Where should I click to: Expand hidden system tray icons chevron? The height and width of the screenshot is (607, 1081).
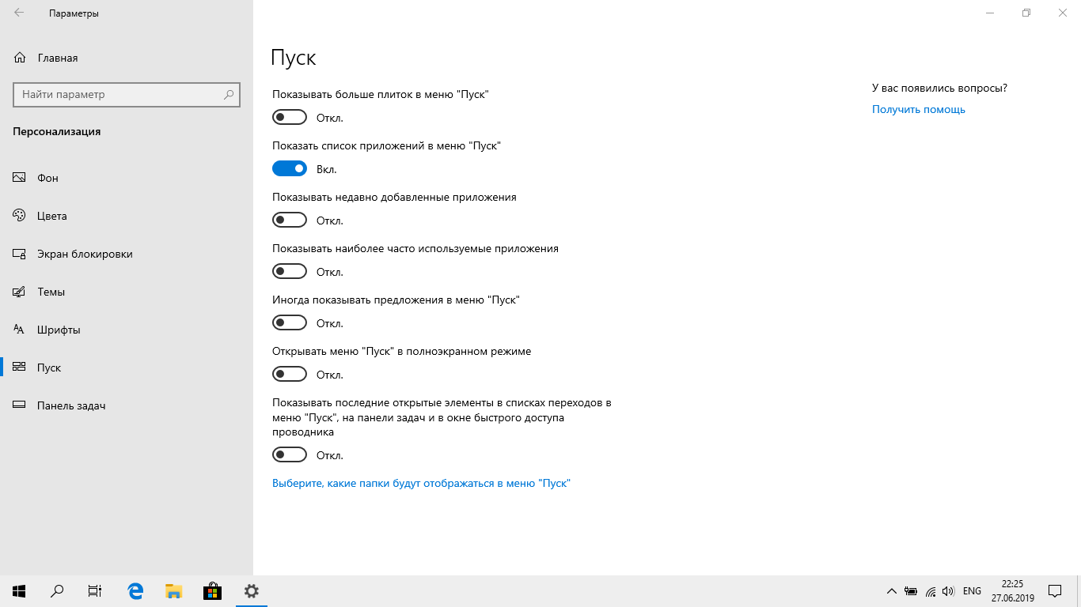point(891,591)
